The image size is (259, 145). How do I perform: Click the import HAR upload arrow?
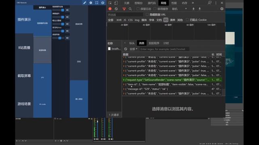pos(193,9)
